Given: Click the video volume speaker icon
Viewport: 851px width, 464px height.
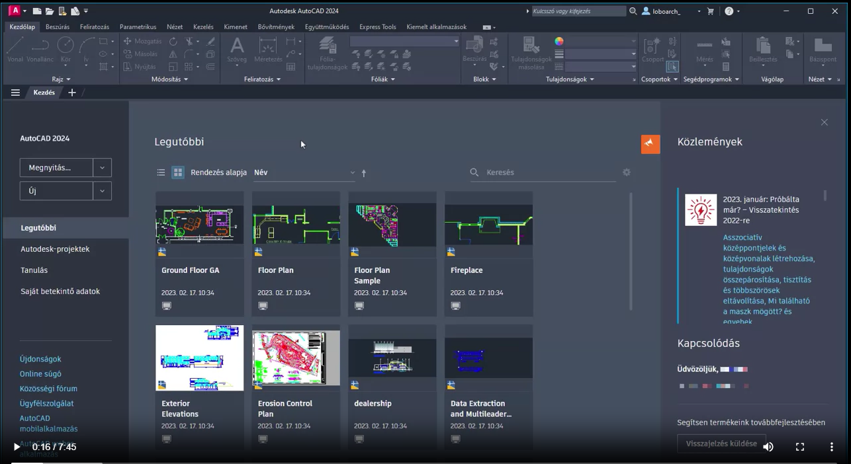Looking at the screenshot, I should tap(768, 447).
